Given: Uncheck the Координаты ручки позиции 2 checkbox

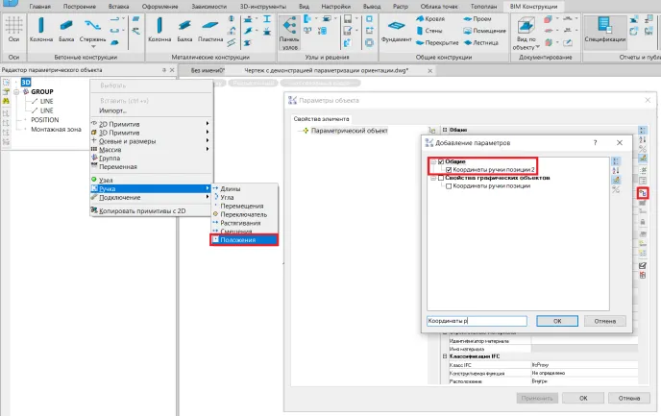Looking at the screenshot, I should [450, 170].
